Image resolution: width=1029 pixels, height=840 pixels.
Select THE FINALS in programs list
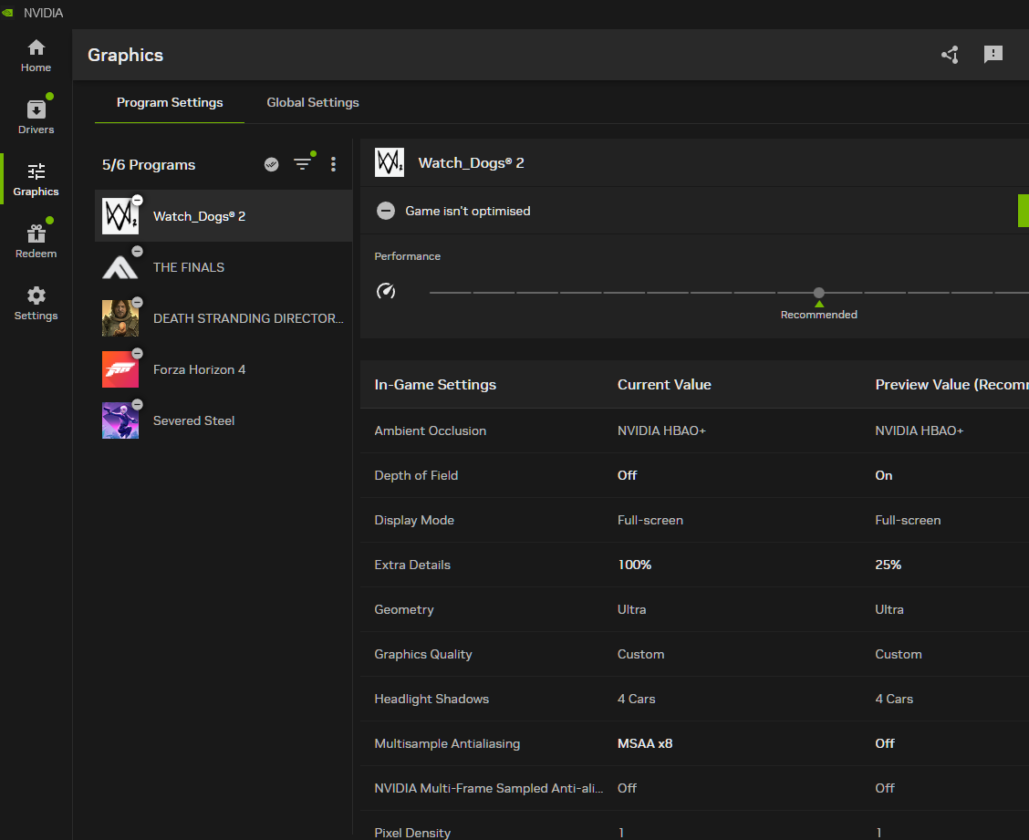point(223,267)
